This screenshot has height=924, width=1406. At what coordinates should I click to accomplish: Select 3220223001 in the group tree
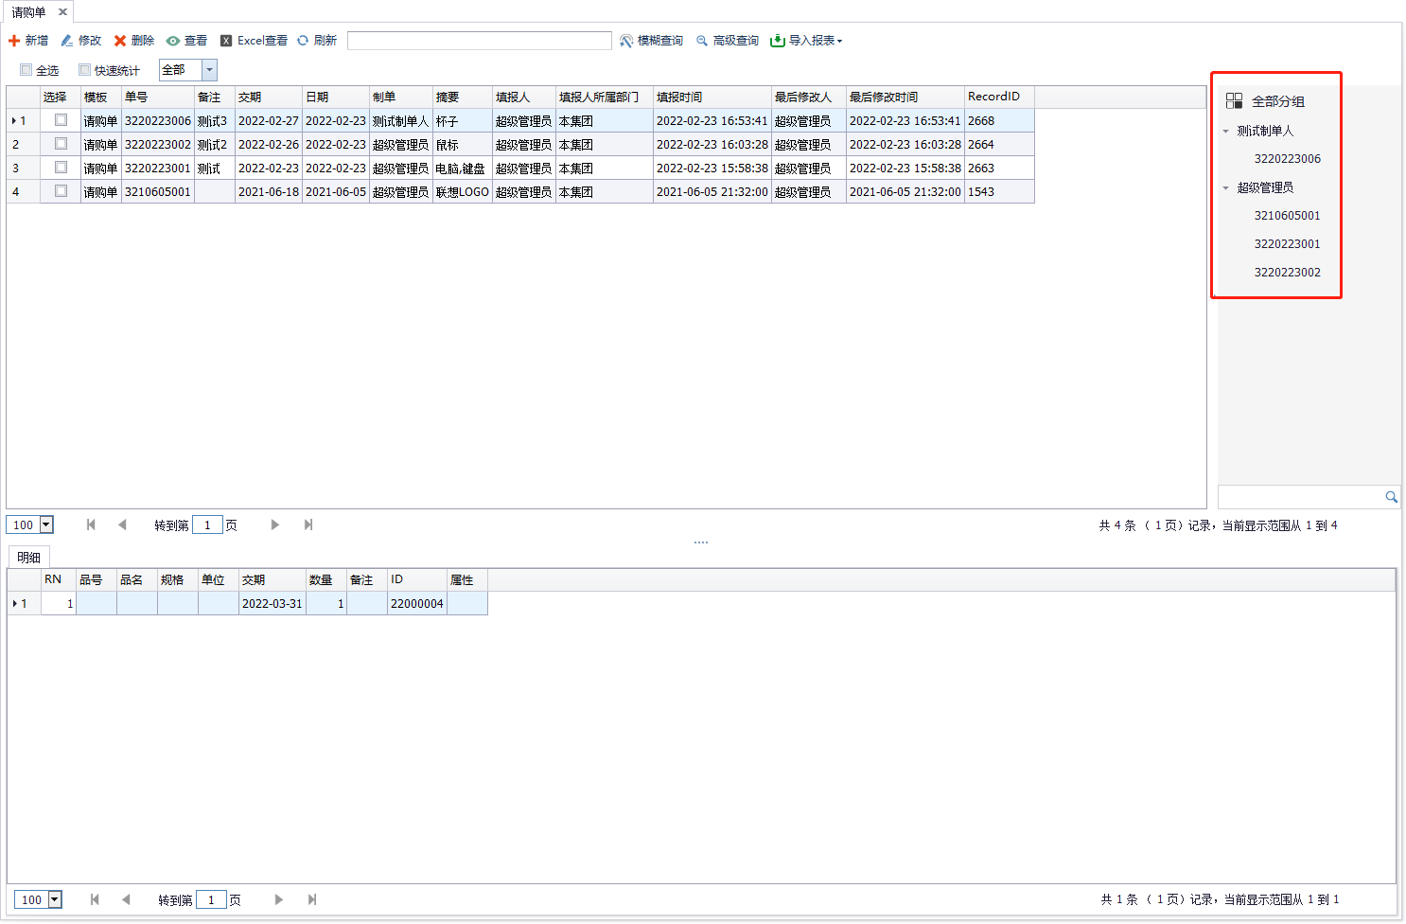pyautogui.click(x=1287, y=244)
